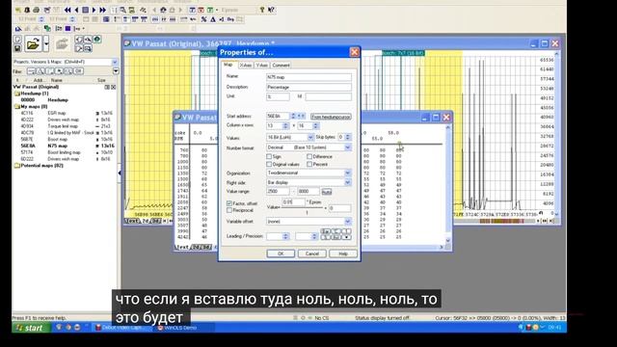Switch to 2d tab in hexdump window
This screenshot has height=347, width=617.
pyautogui.click(x=146, y=221)
